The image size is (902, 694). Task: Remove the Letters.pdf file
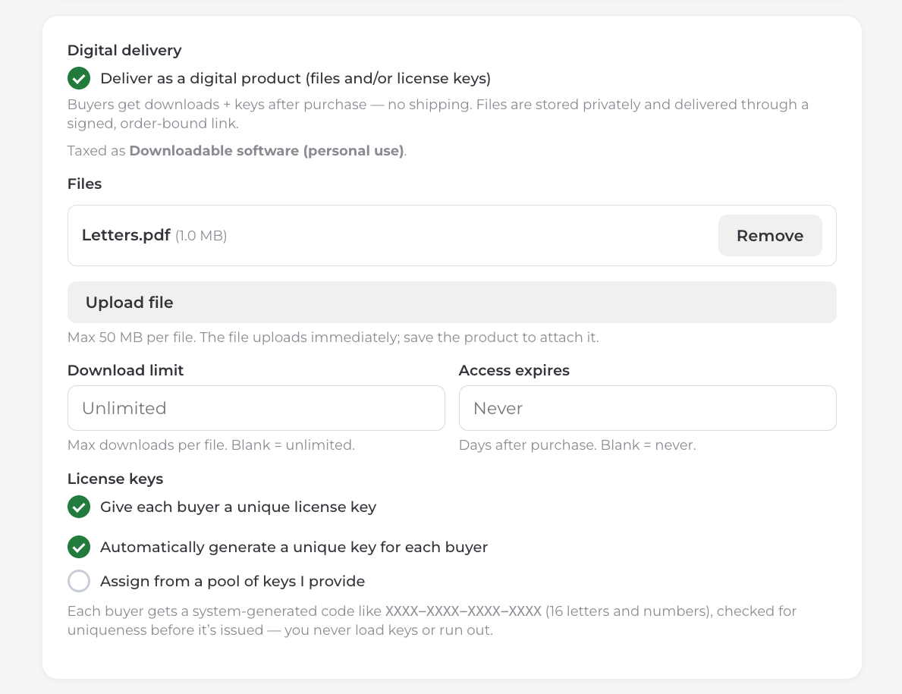pos(770,236)
